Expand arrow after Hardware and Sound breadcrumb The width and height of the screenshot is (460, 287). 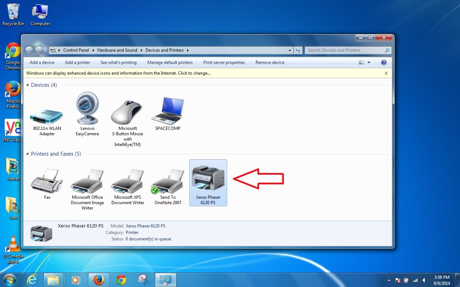pos(142,50)
